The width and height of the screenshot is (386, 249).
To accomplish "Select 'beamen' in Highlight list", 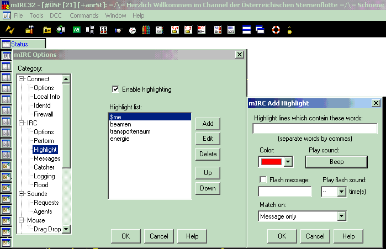I will [x=150, y=124].
